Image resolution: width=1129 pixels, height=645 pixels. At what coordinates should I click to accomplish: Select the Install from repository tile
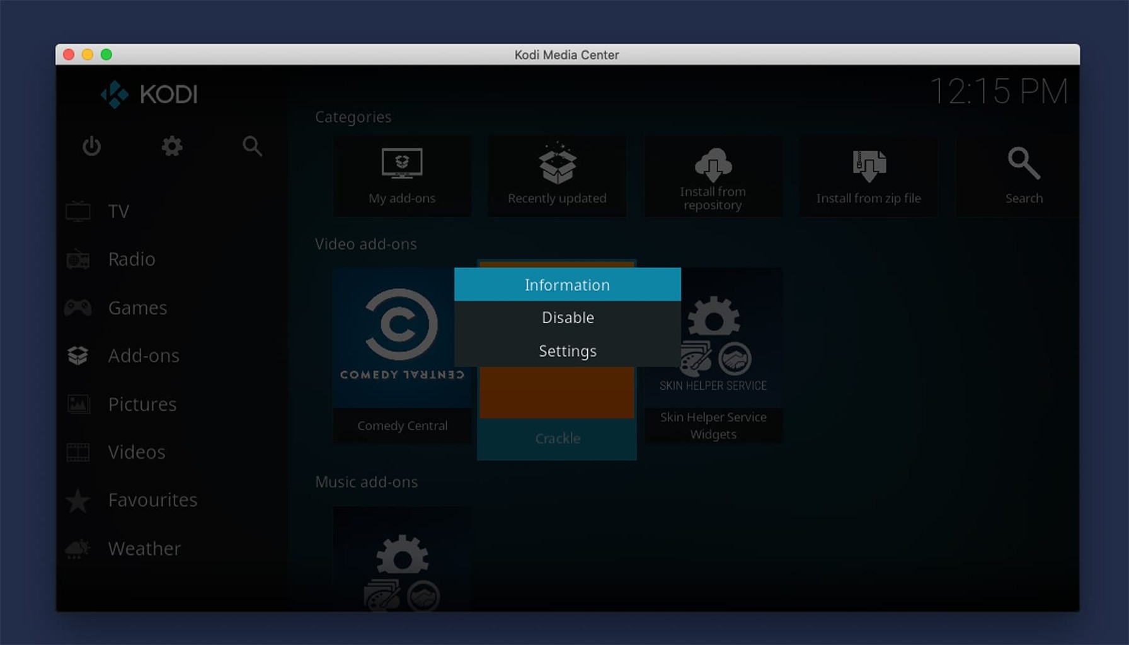point(713,177)
